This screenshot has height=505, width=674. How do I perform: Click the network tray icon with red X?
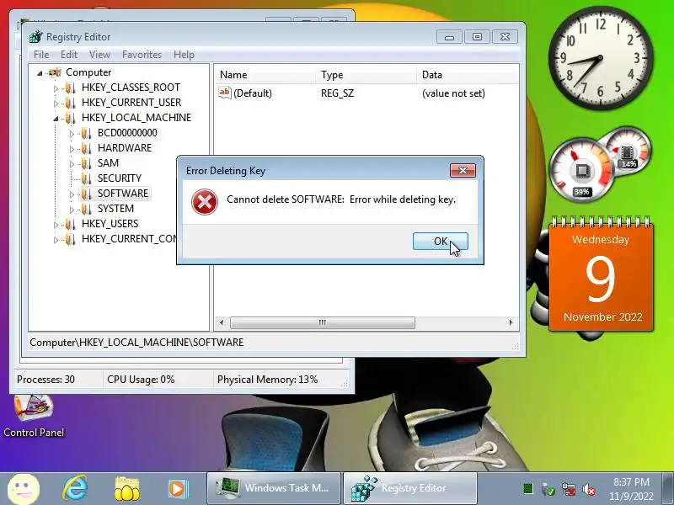click(x=568, y=489)
